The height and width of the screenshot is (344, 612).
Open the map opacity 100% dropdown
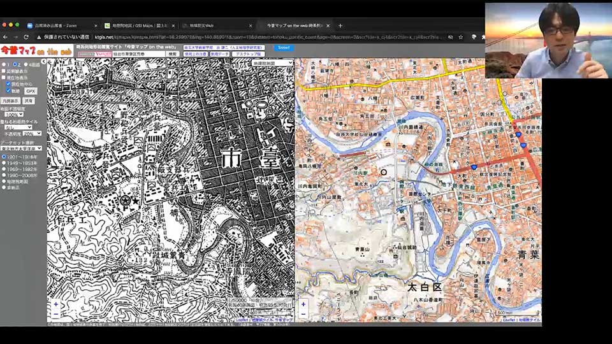tap(14, 115)
